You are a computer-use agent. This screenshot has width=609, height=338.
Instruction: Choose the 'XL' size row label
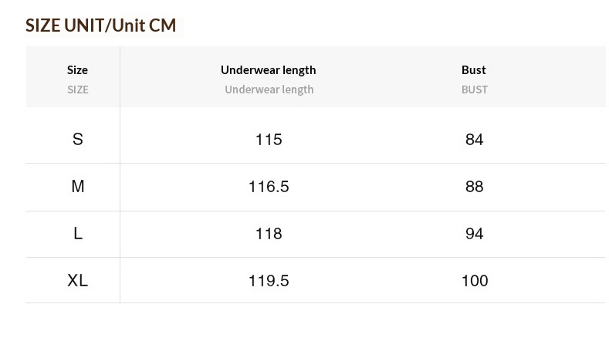pos(77,281)
